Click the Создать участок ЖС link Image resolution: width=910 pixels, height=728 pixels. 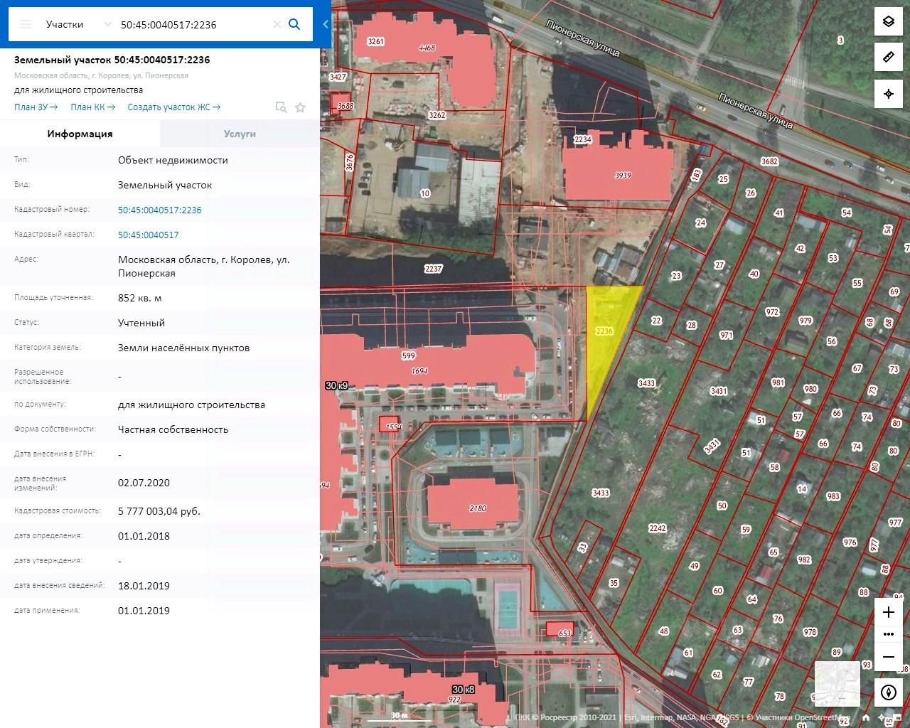pyautogui.click(x=173, y=107)
